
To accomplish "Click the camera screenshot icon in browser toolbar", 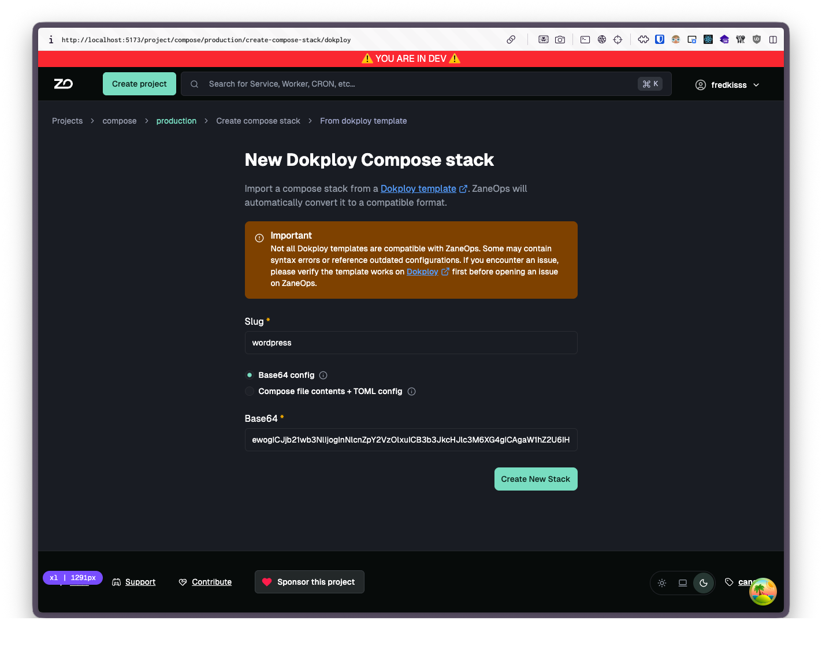I will point(560,40).
